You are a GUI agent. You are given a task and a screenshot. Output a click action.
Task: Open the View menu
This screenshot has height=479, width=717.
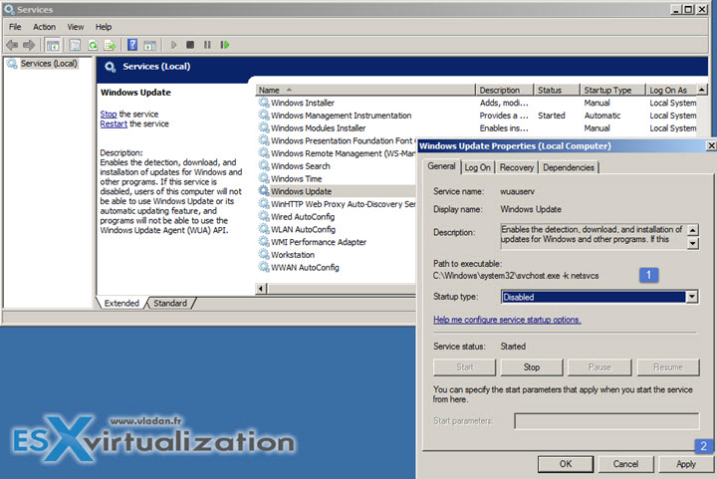click(76, 27)
